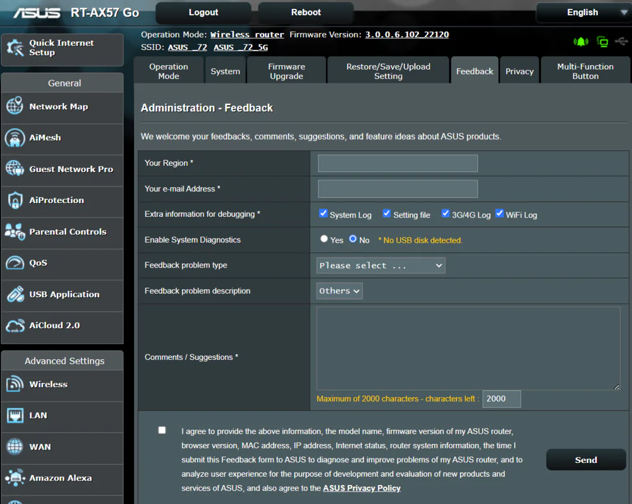Screen dimensions: 632x504
Task: Click the ASUS_72_5G SSID link
Action: click(241, 47)
